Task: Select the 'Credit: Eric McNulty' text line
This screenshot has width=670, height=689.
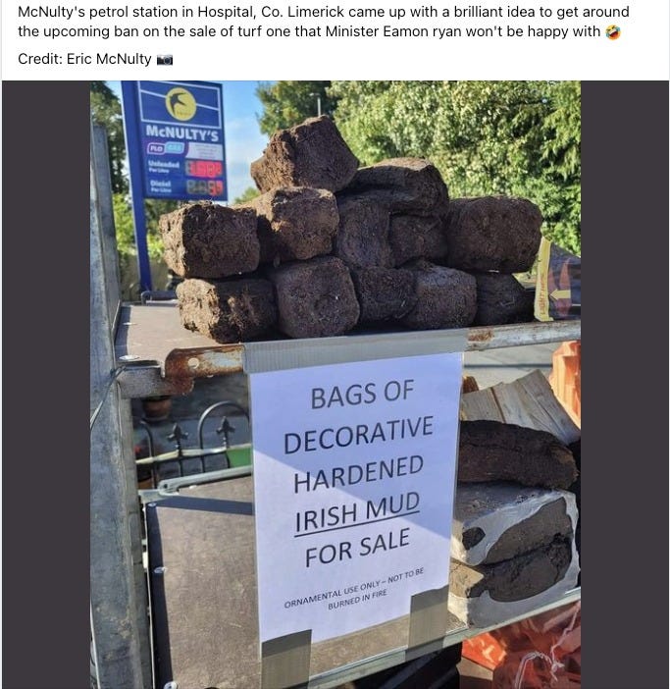Action: (x=84, y=59)
